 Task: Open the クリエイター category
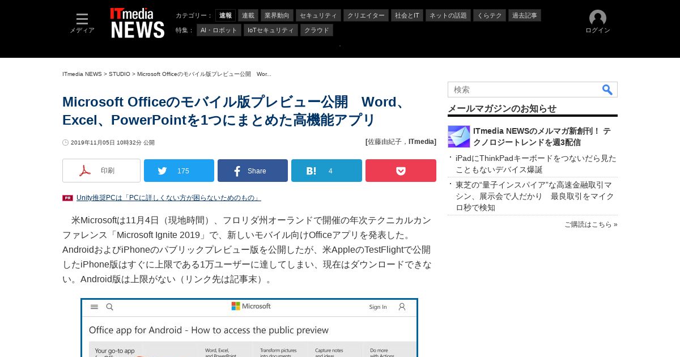[366, 15]
